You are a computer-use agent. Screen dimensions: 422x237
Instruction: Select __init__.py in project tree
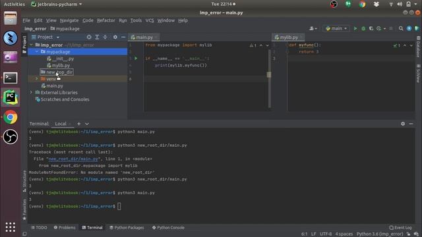[x=60, y=59]
